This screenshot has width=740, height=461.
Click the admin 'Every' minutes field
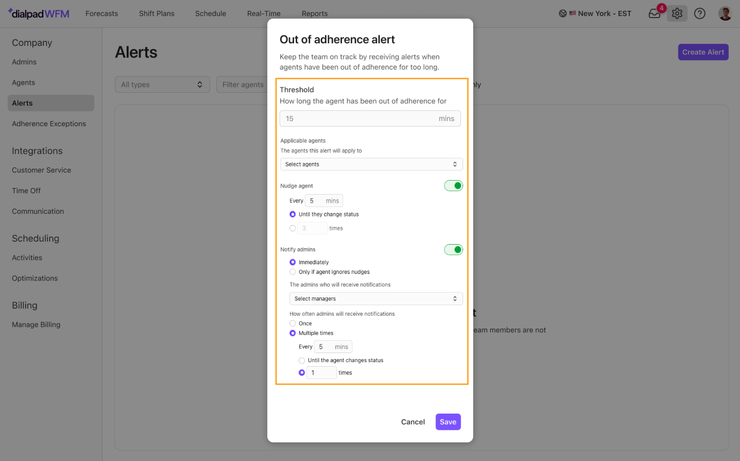click(333, 347)
